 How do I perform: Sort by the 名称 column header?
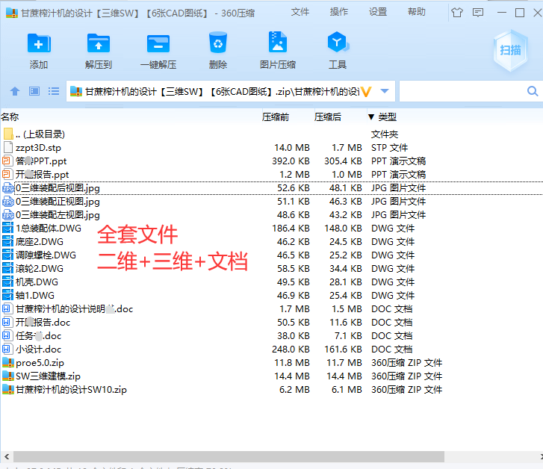pos(10,117)
